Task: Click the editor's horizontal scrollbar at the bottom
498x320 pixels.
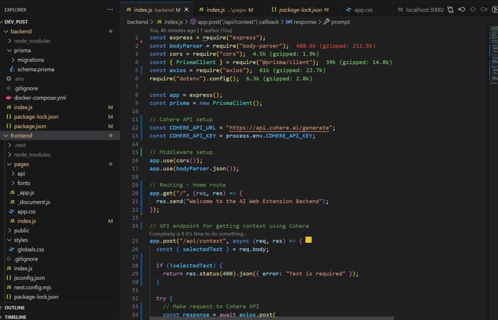Action: point(271,318)
